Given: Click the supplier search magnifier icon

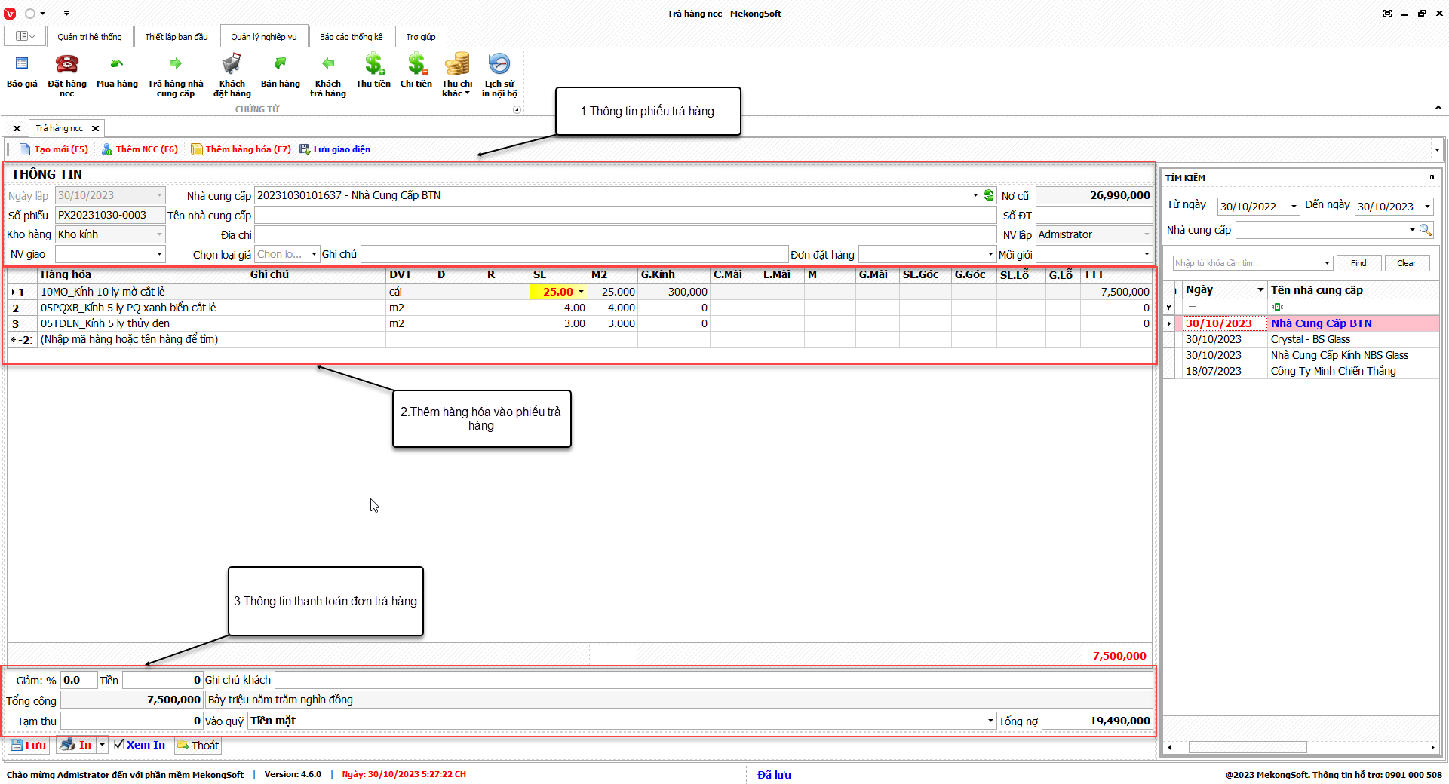Looking at the screenshot, I should [1425, 230].
